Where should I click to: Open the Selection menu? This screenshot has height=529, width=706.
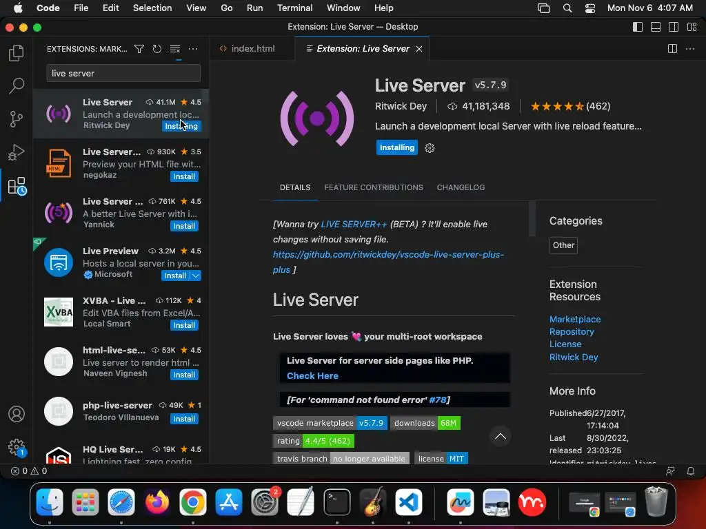pos(152,8)
